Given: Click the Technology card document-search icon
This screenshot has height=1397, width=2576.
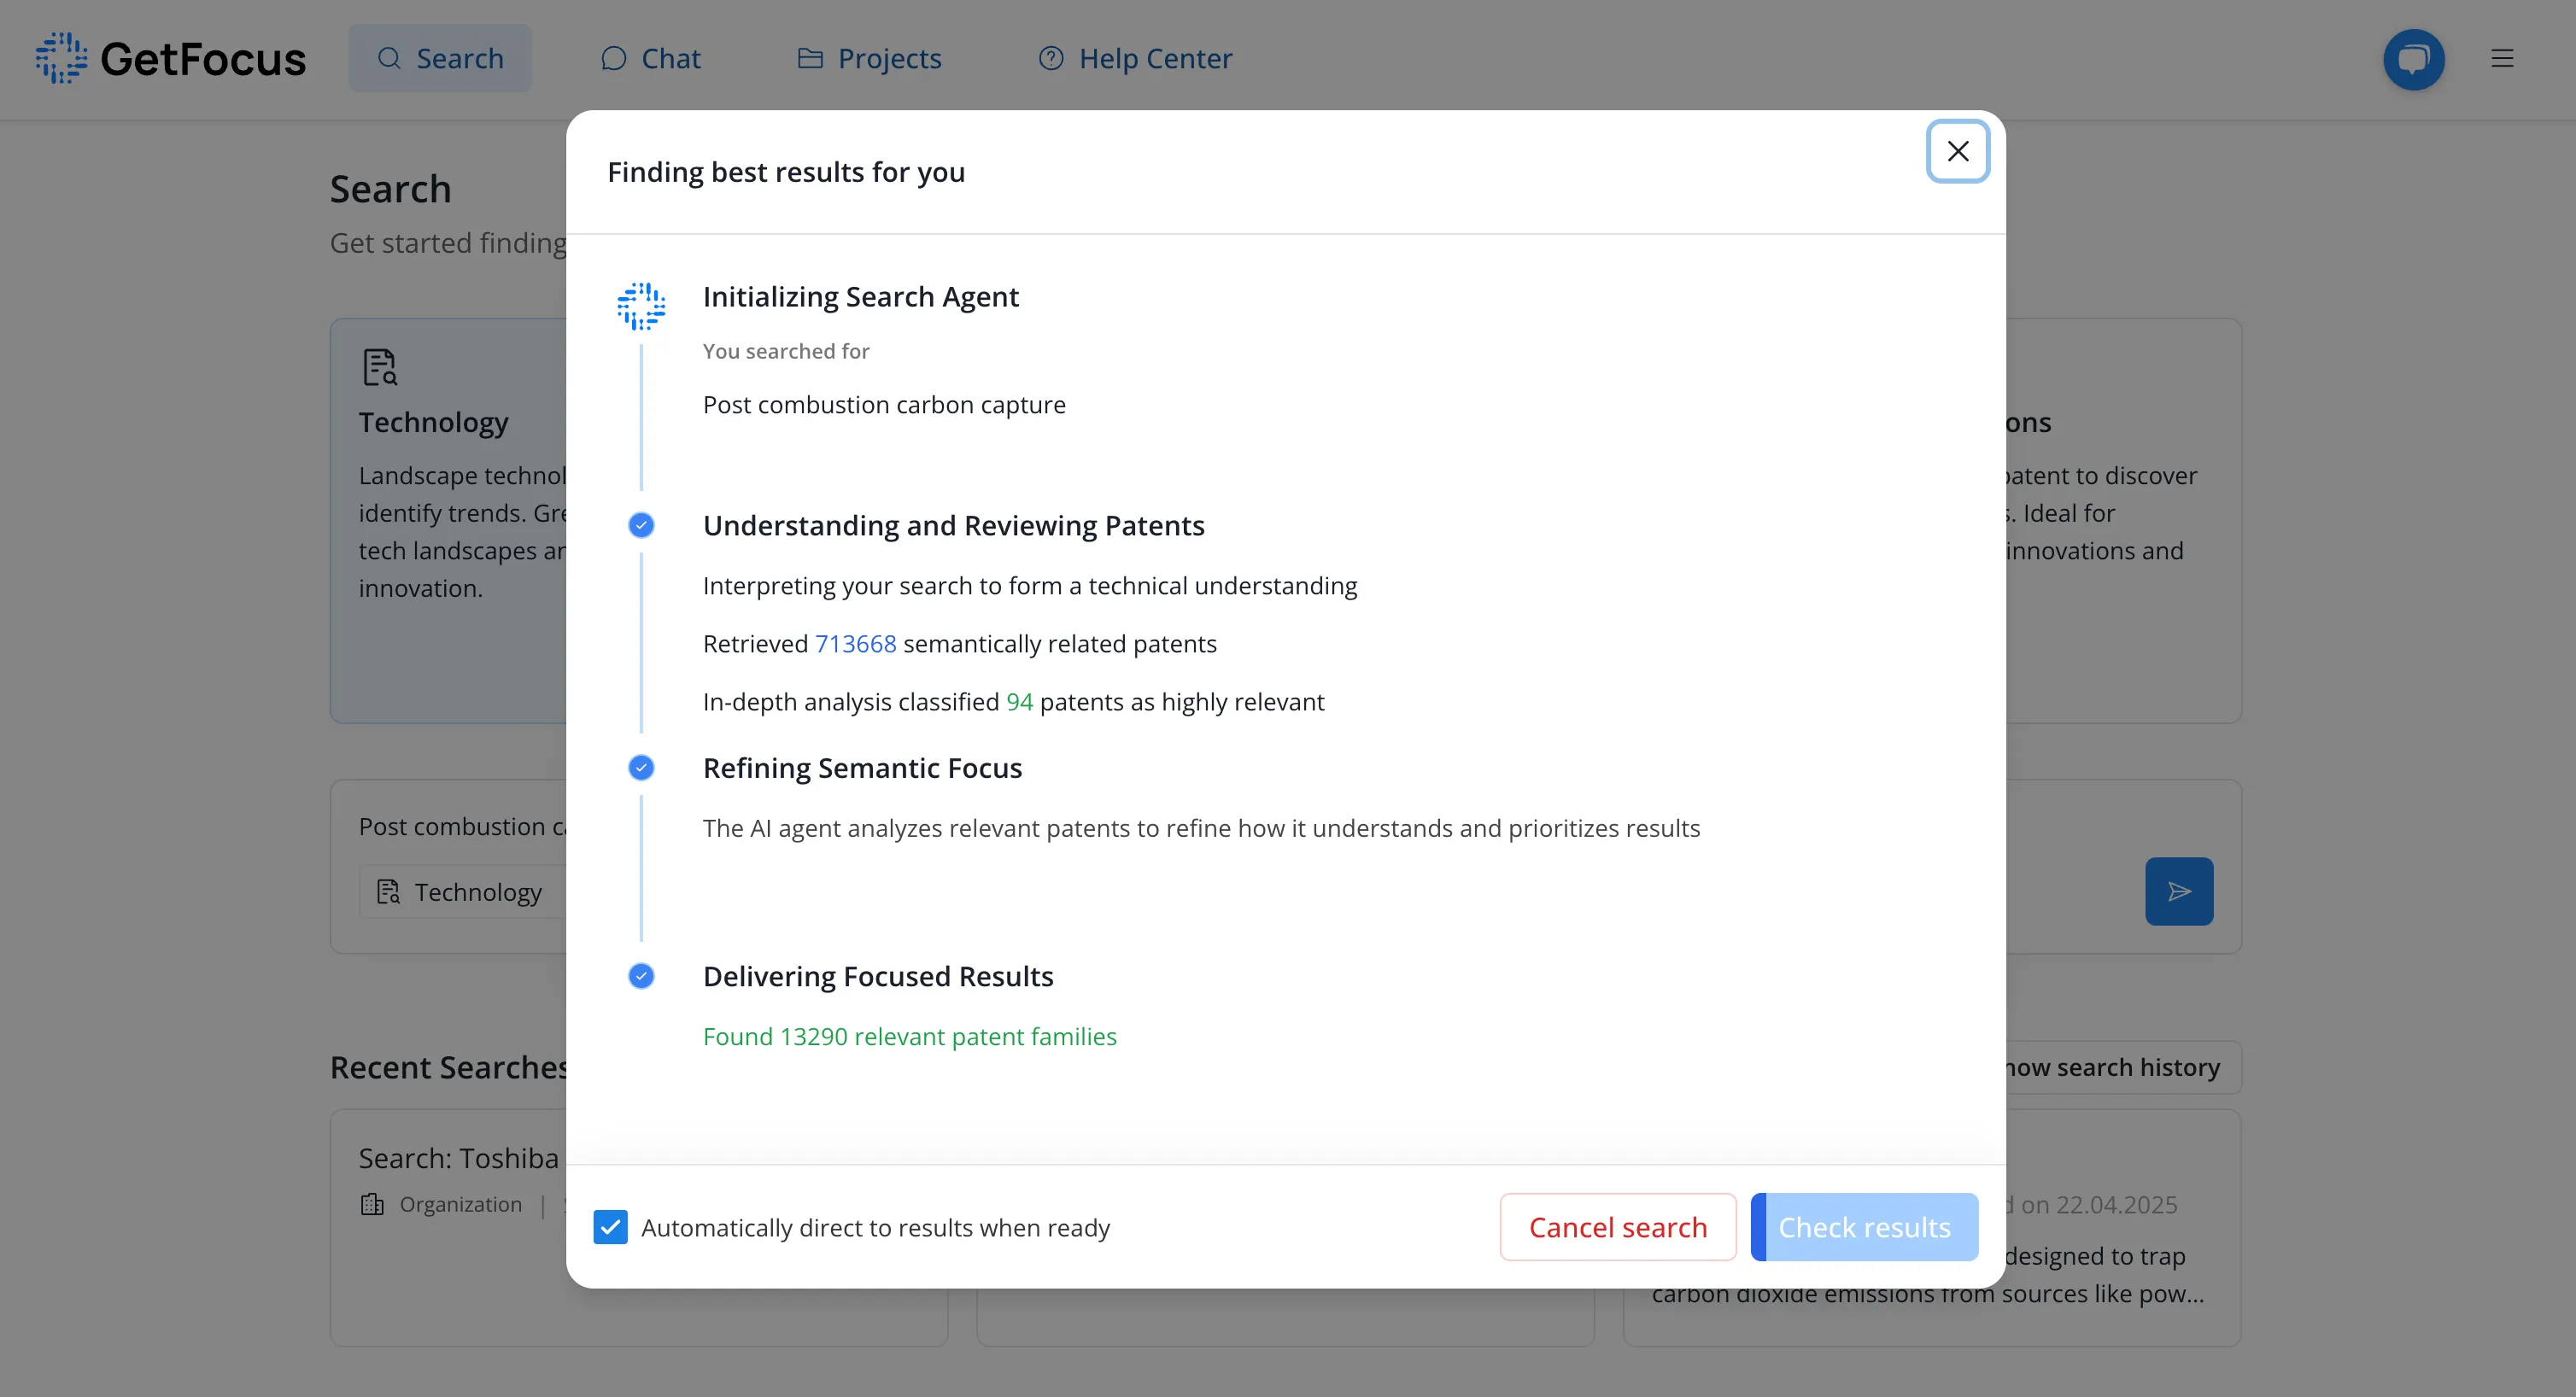Looking at the screenshot, I should (379, 366).
